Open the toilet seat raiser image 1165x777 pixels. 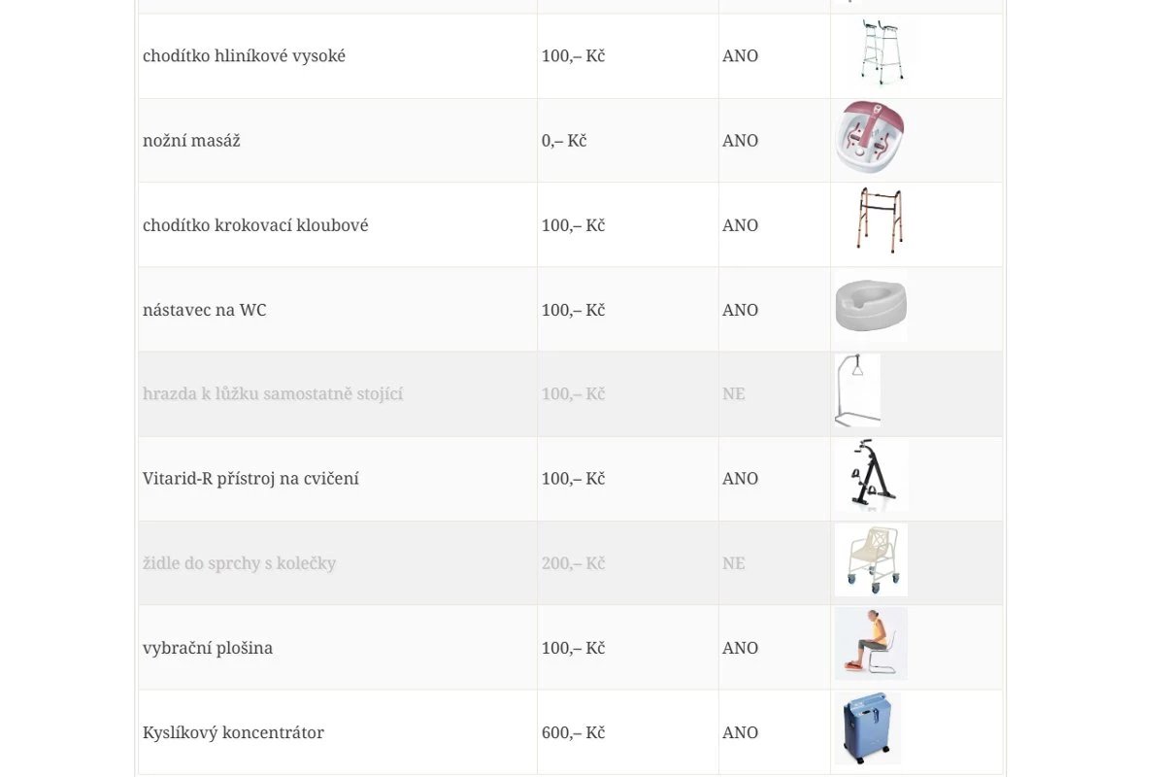871,305
